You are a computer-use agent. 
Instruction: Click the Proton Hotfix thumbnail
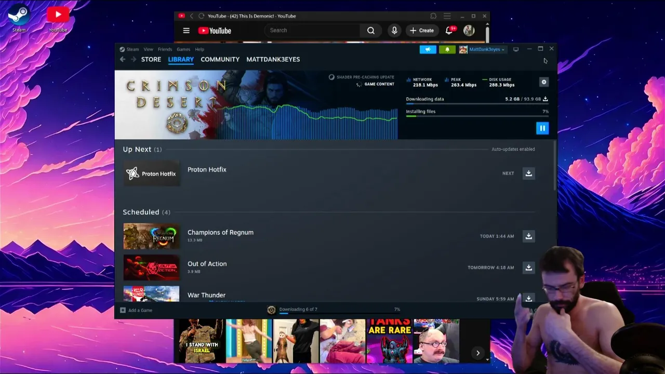tap(151, 173)
